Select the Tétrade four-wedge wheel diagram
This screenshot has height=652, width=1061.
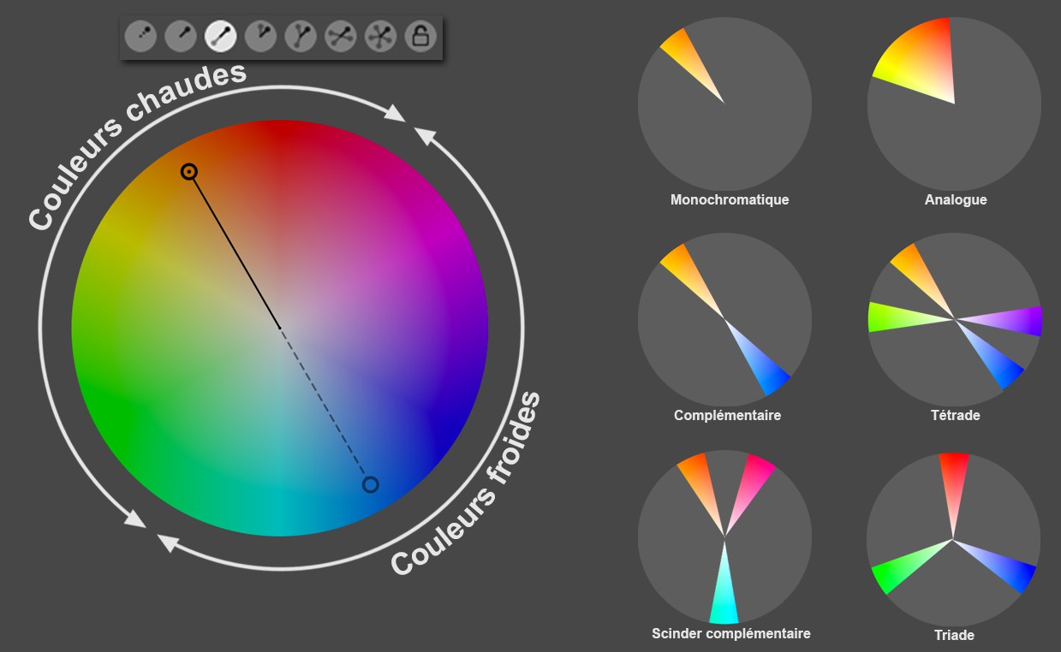(954, 319)
